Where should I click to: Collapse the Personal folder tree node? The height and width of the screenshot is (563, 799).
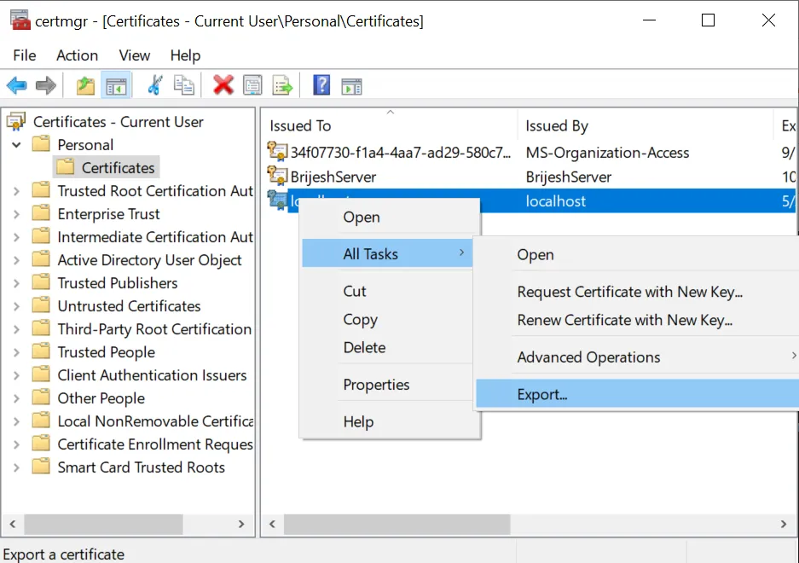pyautogui.click(x=16, y=145)
